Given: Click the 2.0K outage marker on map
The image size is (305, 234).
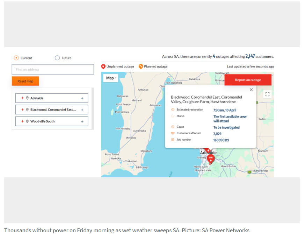Looking at the screenshot, I should point(211,158).
